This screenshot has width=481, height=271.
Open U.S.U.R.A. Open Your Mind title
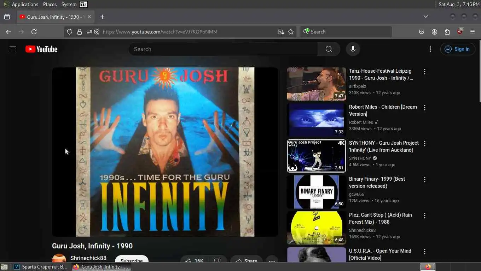[380, 254]
